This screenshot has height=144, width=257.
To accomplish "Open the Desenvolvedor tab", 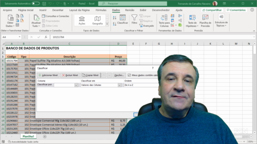I will click(161, 10).
